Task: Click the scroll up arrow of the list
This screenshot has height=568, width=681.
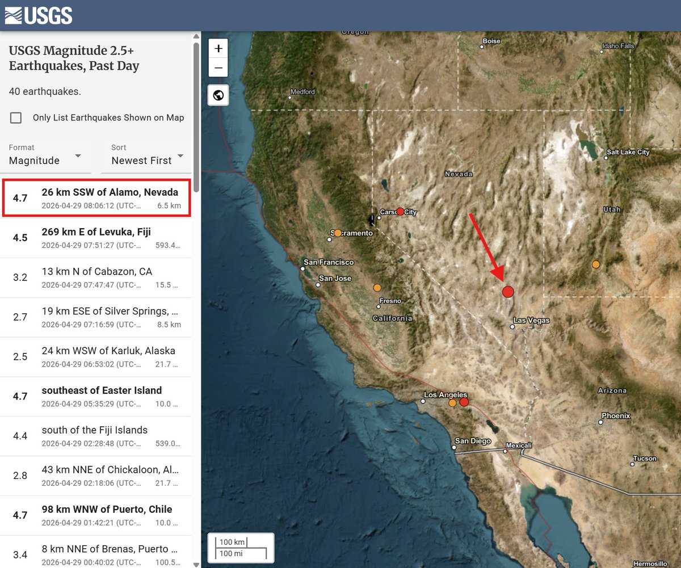Action: coord(196,35)
